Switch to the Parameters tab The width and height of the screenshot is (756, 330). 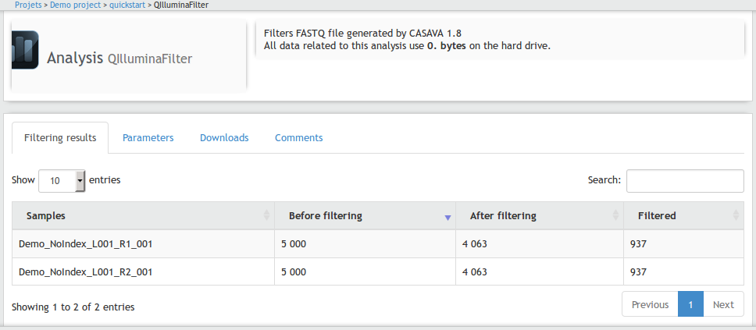click(x=148, y=138)
